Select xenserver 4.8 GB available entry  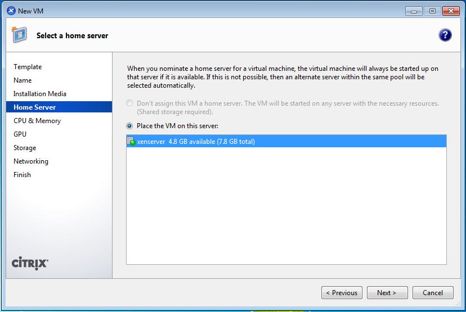point(196,142)
